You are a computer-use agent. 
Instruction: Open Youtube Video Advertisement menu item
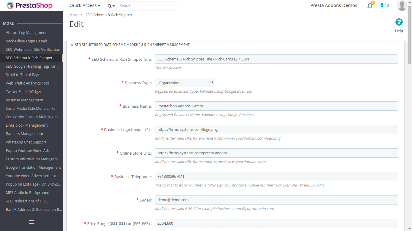point(32,176)
